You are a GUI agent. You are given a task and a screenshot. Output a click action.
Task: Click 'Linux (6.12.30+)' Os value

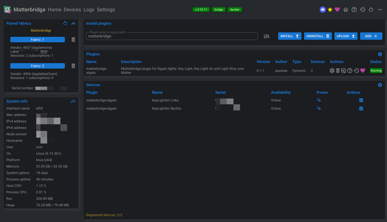[48, 154]
